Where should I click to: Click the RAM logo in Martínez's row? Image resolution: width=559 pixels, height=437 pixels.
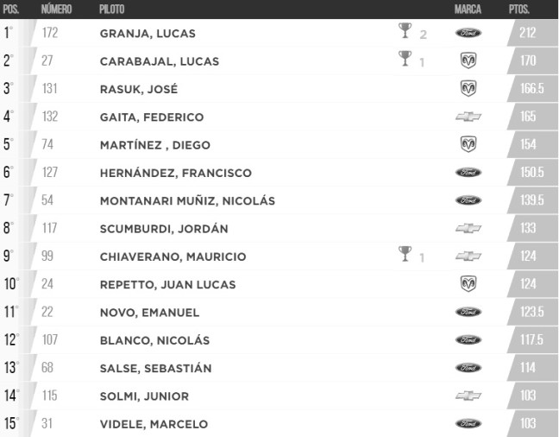point(468,144)
